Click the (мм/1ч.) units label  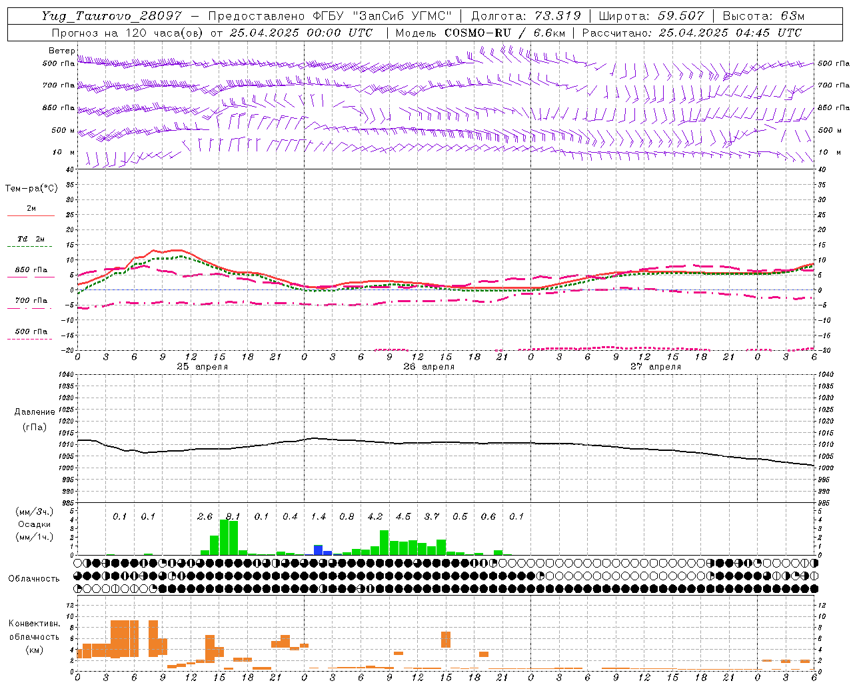[34, 537]
